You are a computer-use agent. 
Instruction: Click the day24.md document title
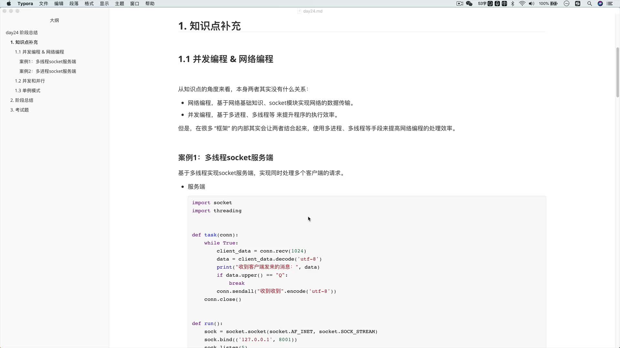[313, 11]
